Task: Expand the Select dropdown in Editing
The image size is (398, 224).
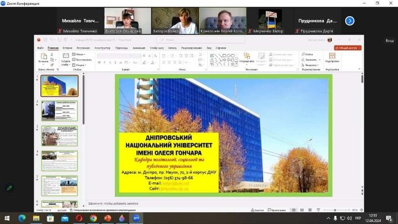Action: pos(310,65)
